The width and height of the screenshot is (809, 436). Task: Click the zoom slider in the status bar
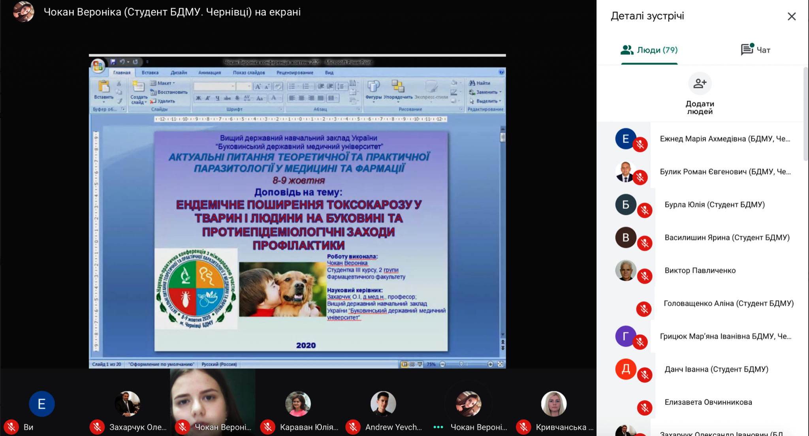pyautogui.click(x=461, y=364)
